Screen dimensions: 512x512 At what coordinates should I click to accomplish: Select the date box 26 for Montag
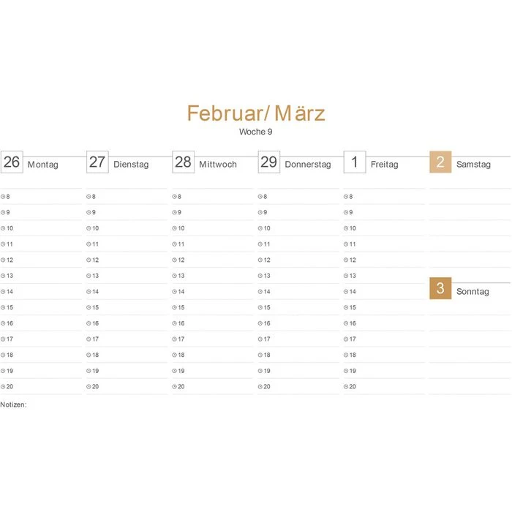(12, 162)
